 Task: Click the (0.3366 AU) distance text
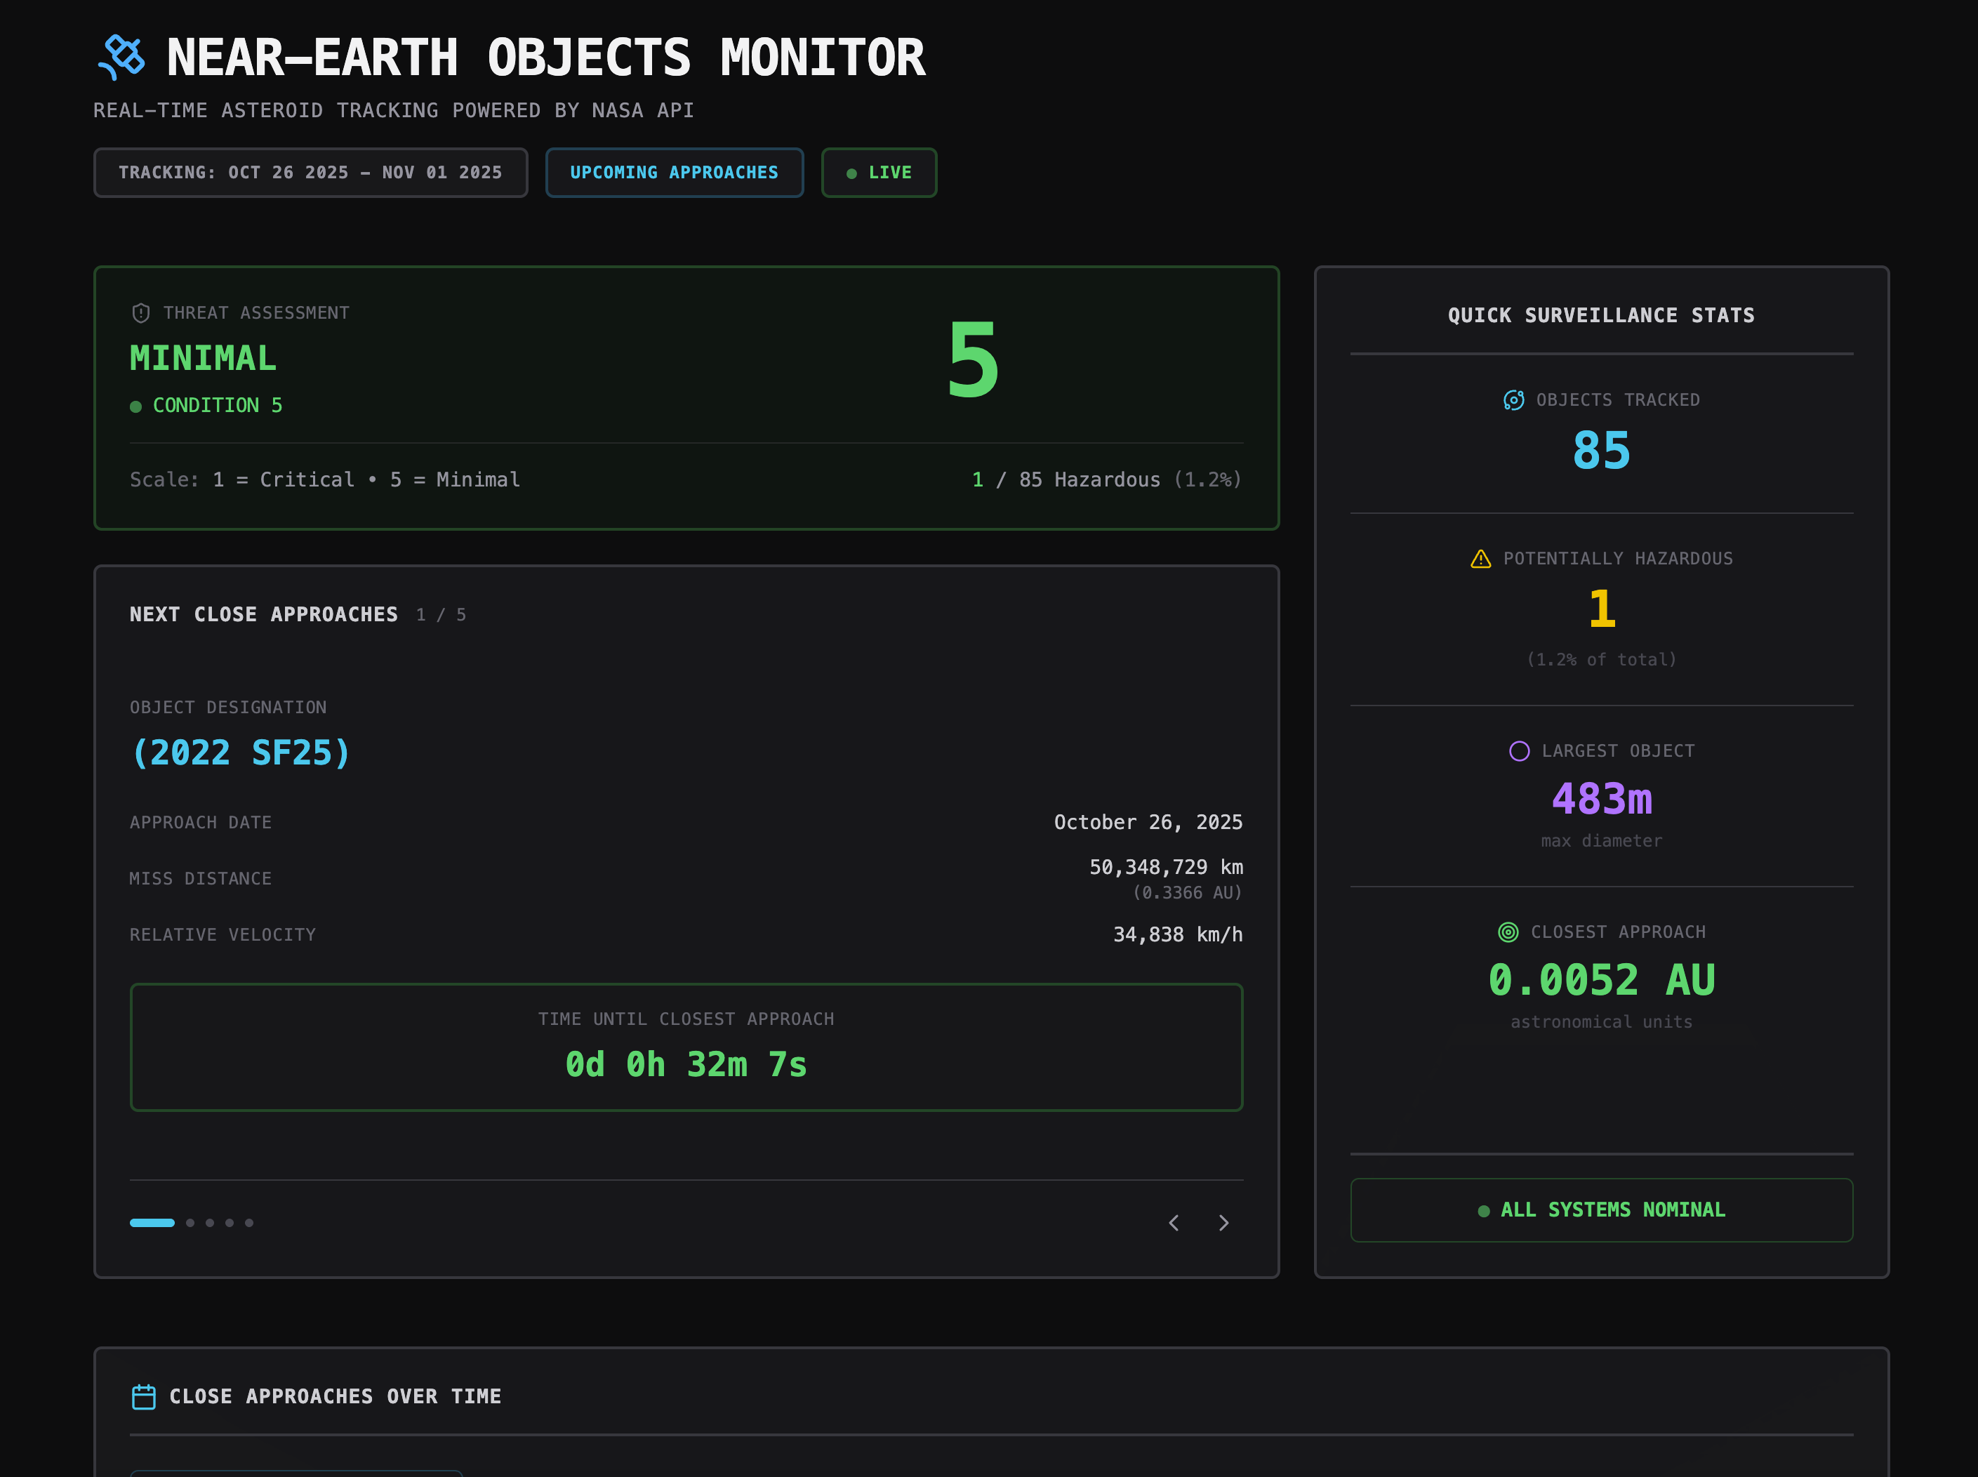[x=1187, y=892]
